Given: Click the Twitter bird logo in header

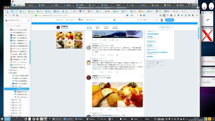Looking at the screenshot, I should click(x=115, y=20).
